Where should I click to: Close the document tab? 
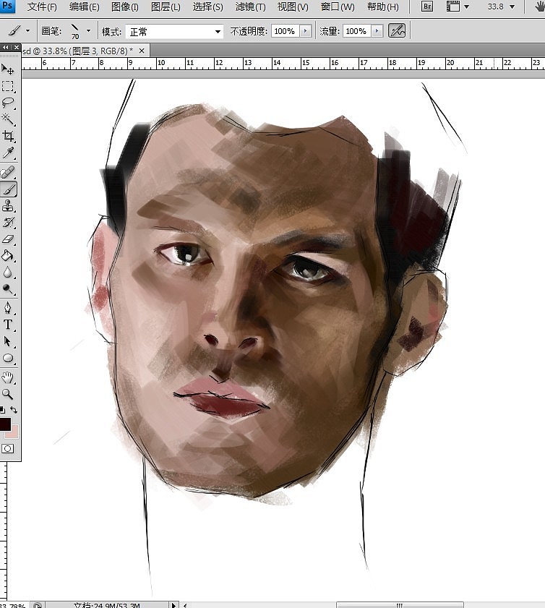[x=142, y=51]
